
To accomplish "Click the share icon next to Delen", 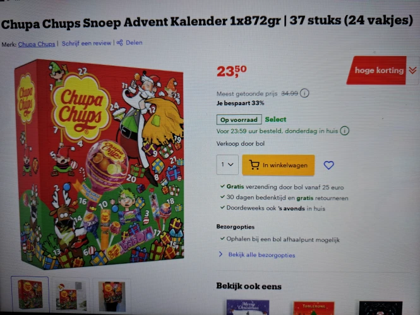I will (120, 43).
